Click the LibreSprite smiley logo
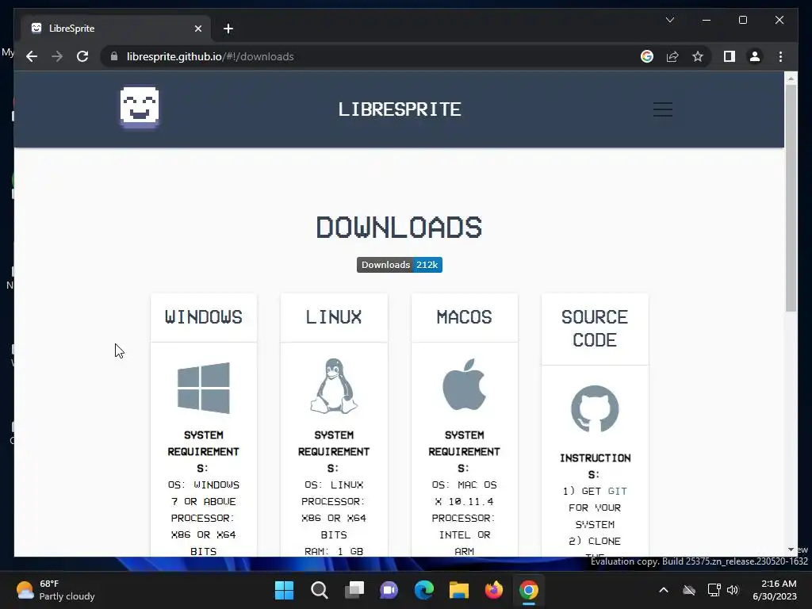The width and height of the screenshot is (812, 609). click(140, 107)
